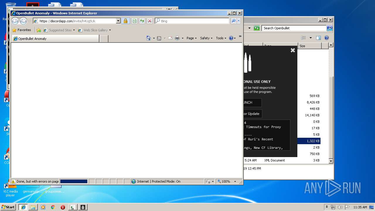Click the Print icon in command bar
The height and width of the screenshot is (211, 375).
pyautogui.click(x=177, y=38)
